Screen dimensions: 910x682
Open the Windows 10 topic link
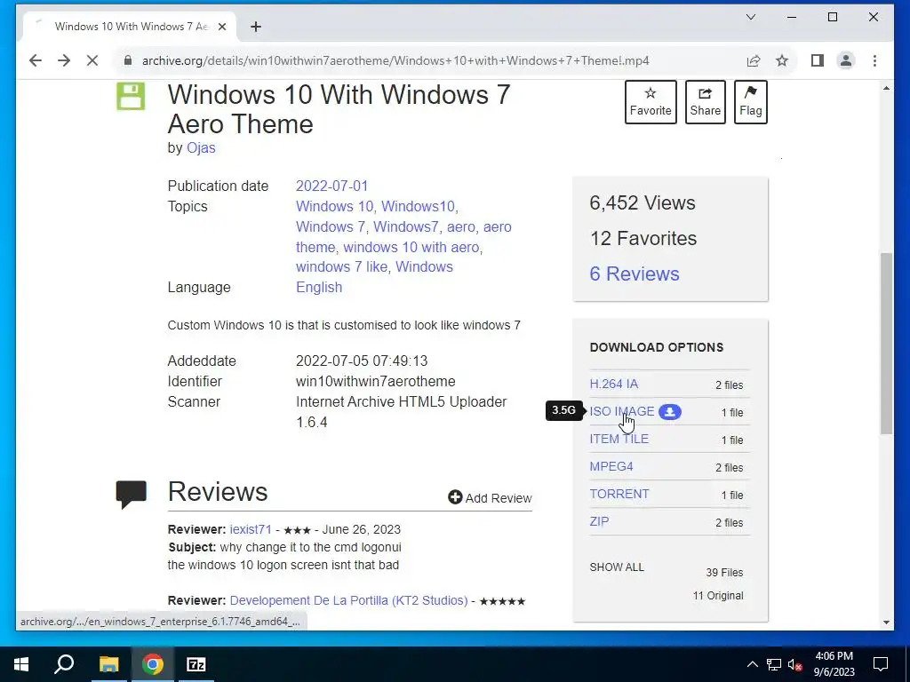[334, 206]
